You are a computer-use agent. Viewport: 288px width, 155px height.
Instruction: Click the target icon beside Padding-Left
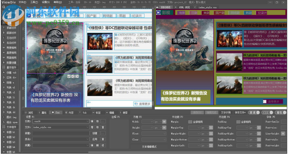pos(259,146)
